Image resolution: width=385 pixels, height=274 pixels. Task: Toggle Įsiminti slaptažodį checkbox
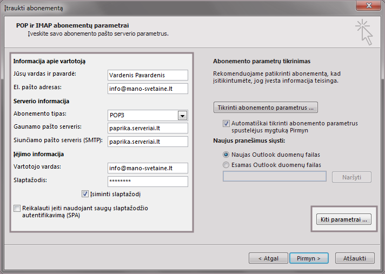click(x=85, y=193)
